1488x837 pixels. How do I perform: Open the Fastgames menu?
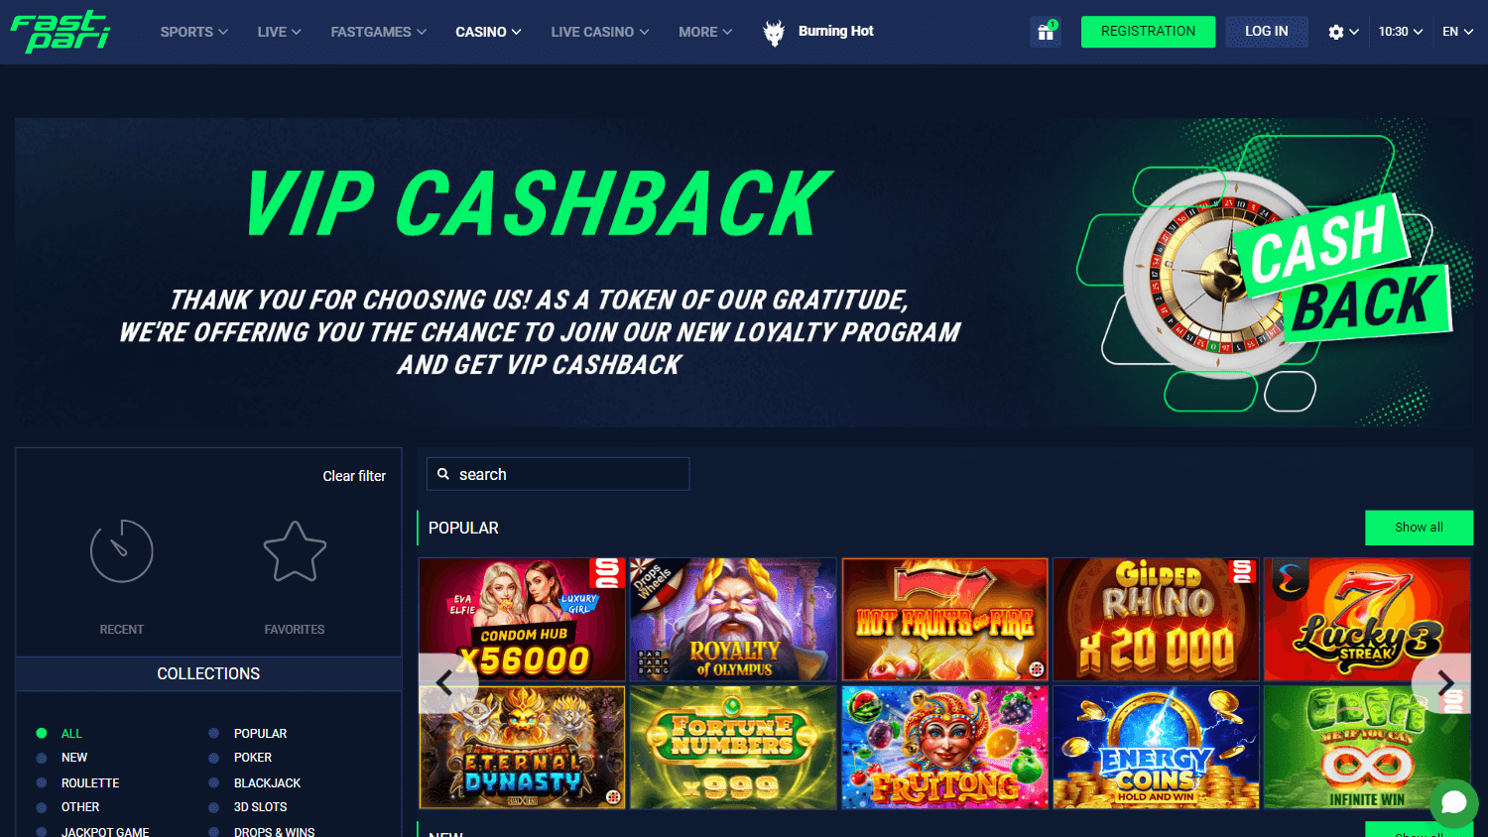379,32
